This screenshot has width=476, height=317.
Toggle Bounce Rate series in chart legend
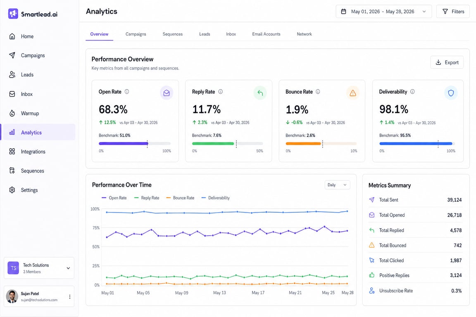tap(180, 198)
